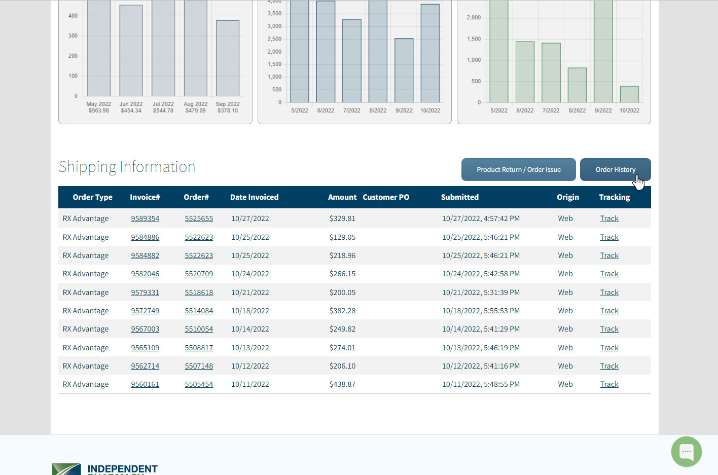Click the 7/2022 bar in blue chart
718x475 pixels.
(x=352, y=61)
